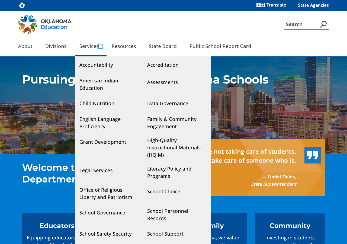Click the quotation mark icon in the orange card
Viewport: 347px width, 244px height.
pos(313,155)
